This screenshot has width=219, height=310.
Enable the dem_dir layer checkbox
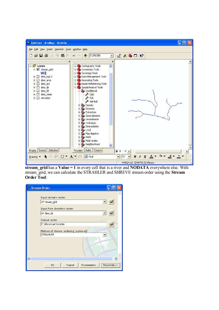click(38, 88)
